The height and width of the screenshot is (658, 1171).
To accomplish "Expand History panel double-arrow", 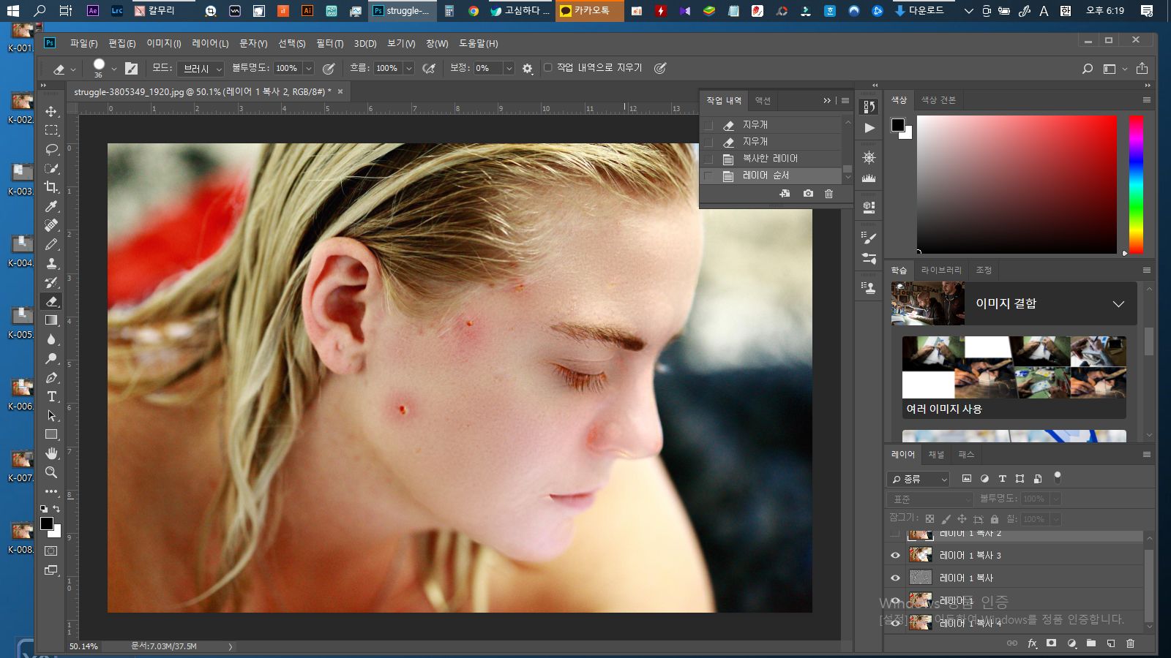I will [x=827, y=101].
